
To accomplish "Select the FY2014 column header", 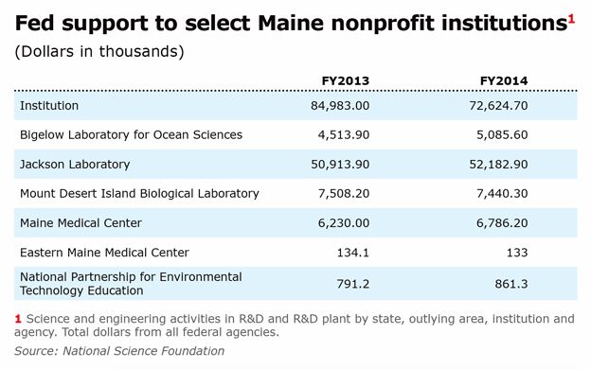I will tap(504, 81).
